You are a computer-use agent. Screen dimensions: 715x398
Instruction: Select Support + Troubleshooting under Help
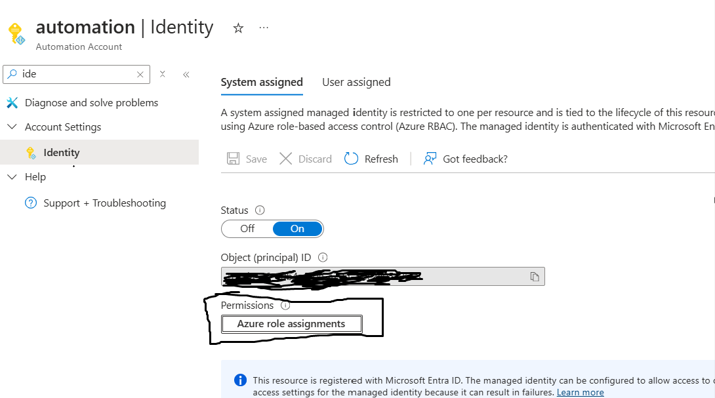coord(103,203)
